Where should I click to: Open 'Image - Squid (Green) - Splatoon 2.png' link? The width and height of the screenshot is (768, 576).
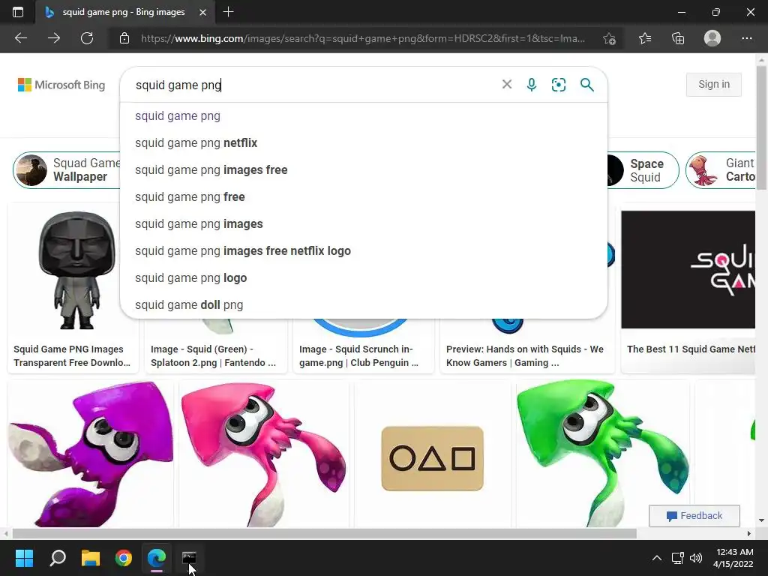[x=214, y=356]
